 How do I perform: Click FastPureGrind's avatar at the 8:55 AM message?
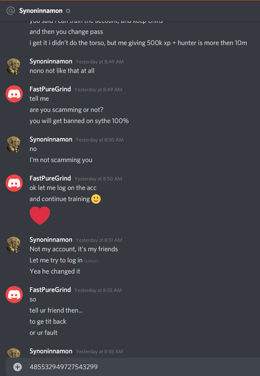[x=14, y=295]
